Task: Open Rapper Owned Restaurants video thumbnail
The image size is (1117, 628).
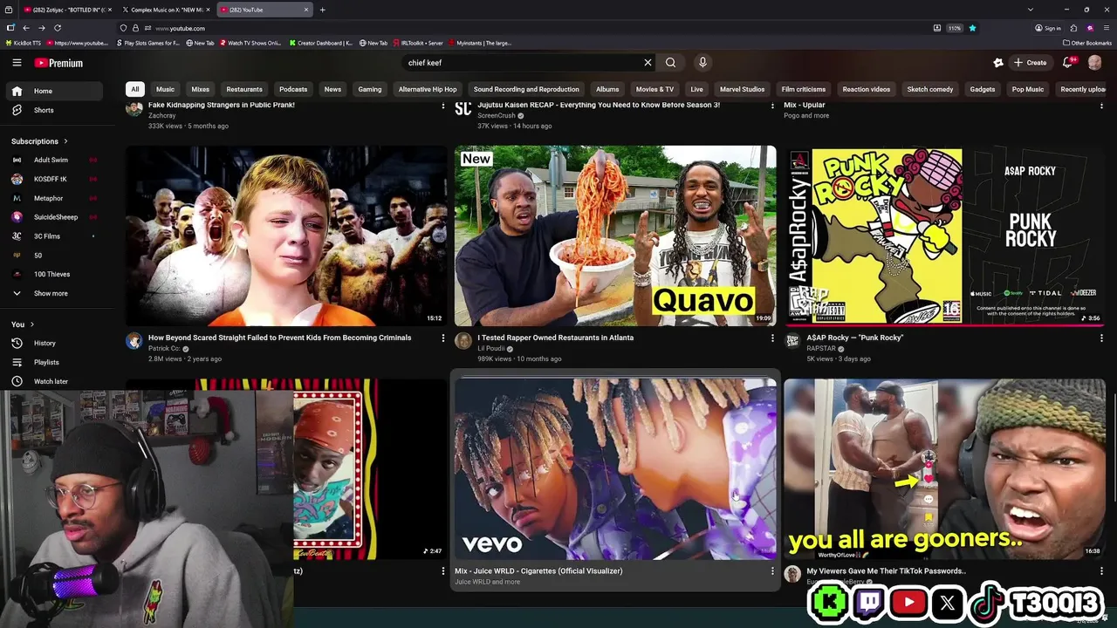Action: 615,235
